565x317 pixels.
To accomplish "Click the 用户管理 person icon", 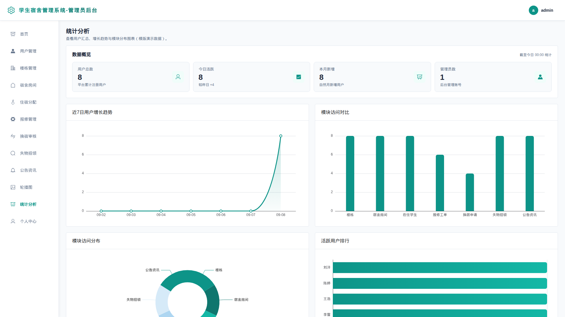I will 13,51.
